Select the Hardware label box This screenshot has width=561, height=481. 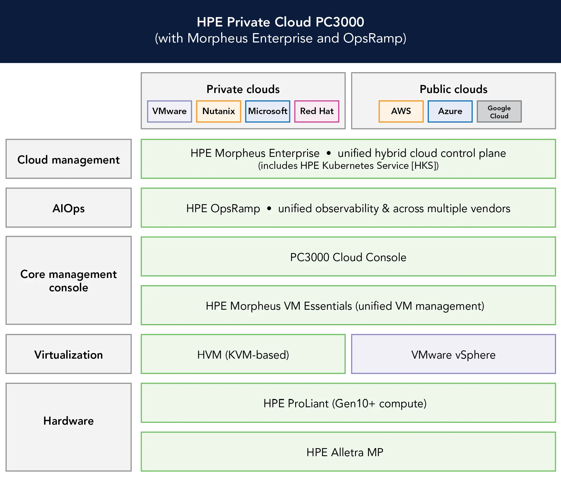(68, 427)
